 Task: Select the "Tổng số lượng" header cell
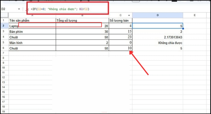pos(82,20)
